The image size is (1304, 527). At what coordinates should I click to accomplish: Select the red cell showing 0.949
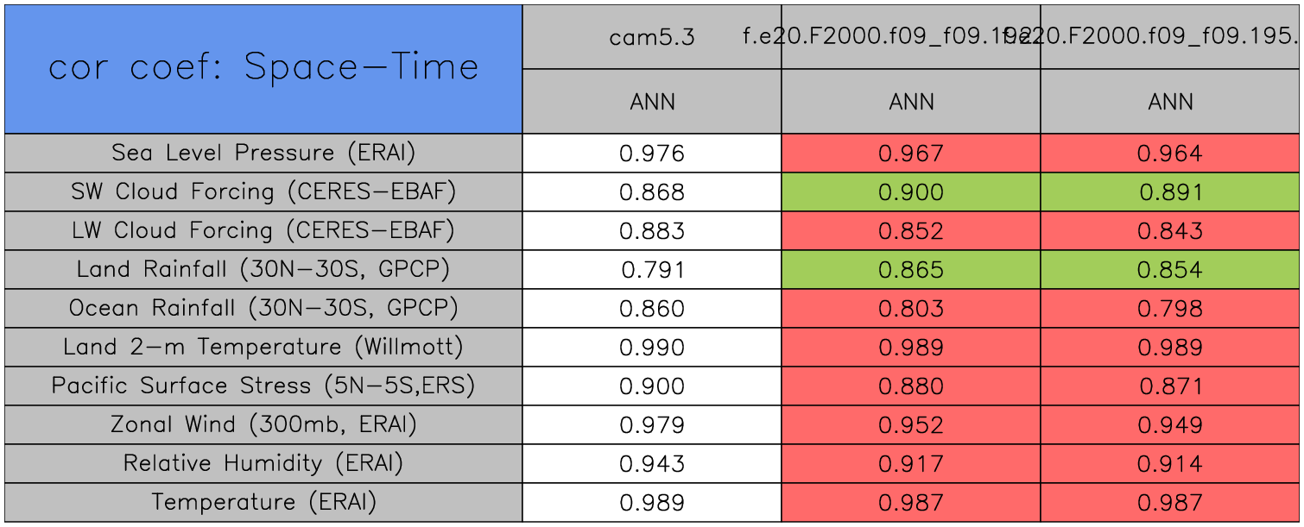click(x=1170, y=425)
